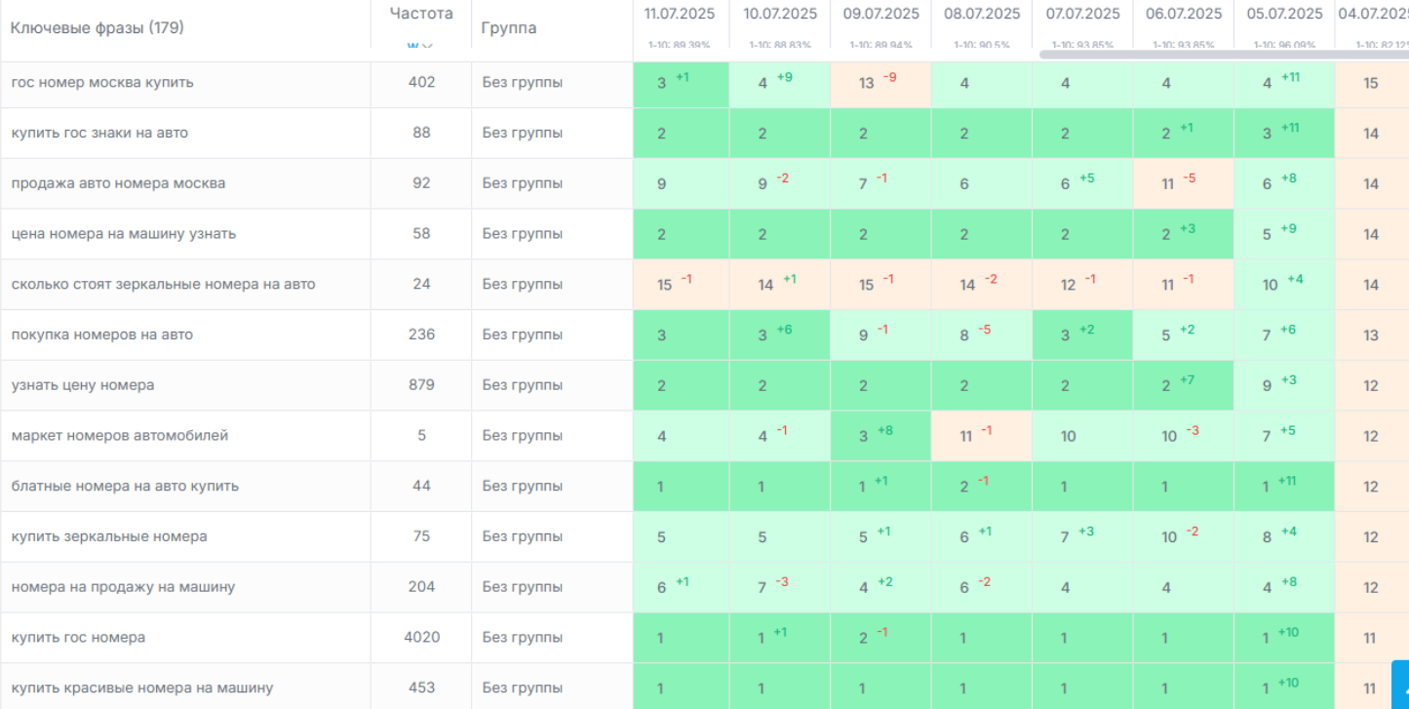Click the group cell for 'купить зеркальные номера'
Screen dimensions: 1409x709
523,536
